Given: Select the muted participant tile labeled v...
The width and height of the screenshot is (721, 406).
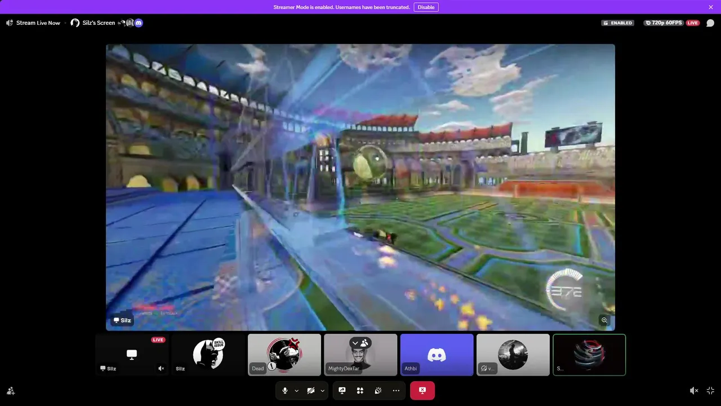Looking at the screenshot, I should pyautogui.click(x=513, y=355).
